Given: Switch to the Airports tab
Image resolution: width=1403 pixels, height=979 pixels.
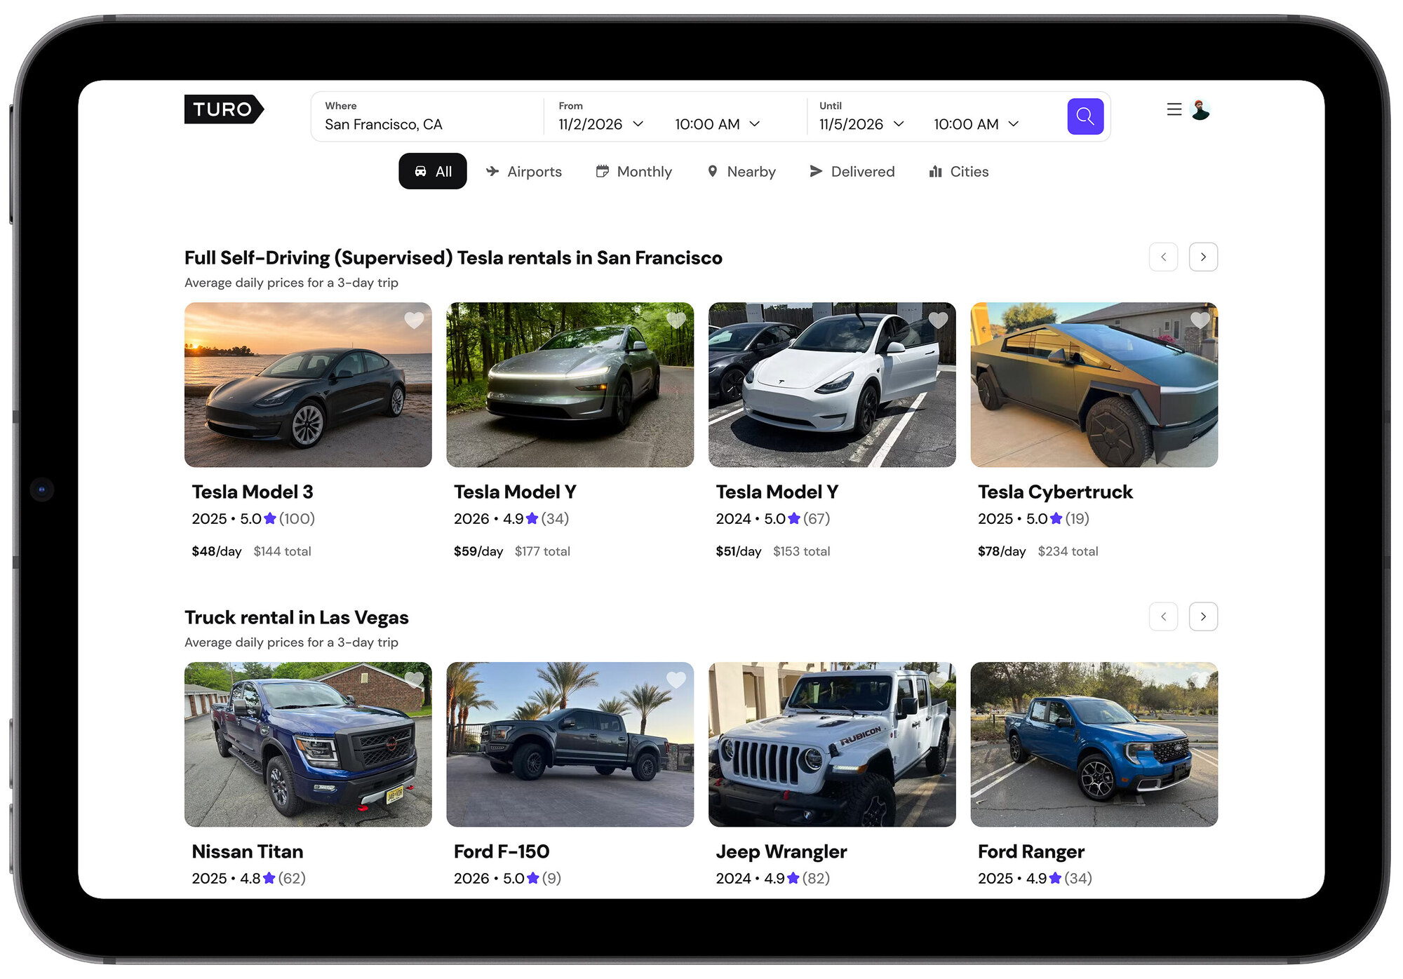Looking at the screenshot, I should pyautogui.click(x=524, y=171).
